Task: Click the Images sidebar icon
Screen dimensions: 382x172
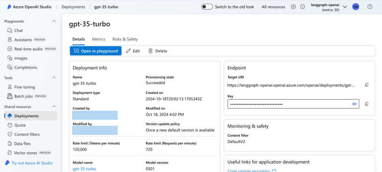Action: pos(10,58)
